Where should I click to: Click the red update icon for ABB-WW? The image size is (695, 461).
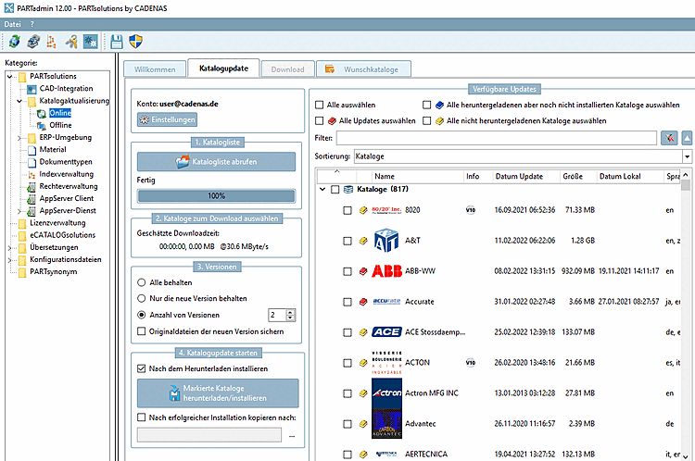(363, 271)
